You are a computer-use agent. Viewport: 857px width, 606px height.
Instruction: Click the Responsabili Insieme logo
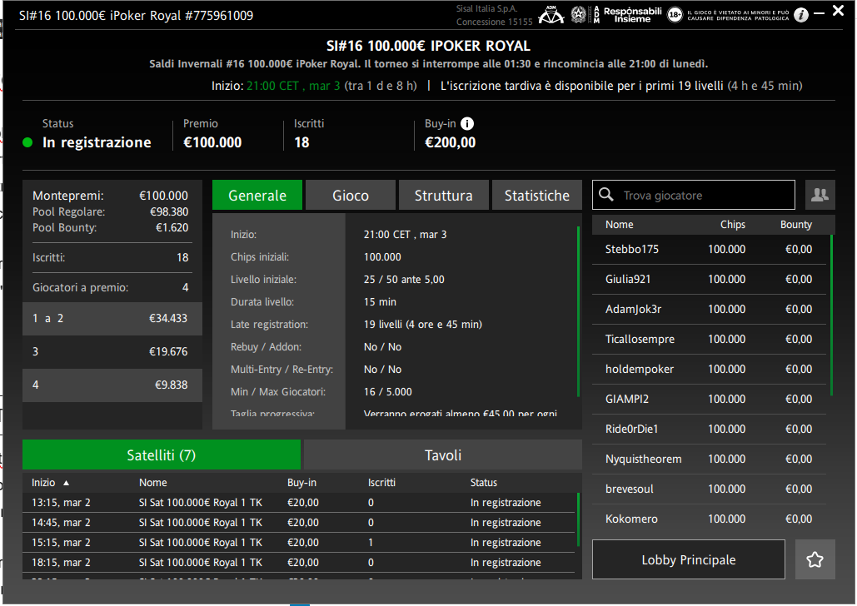[x=631, y=15]
